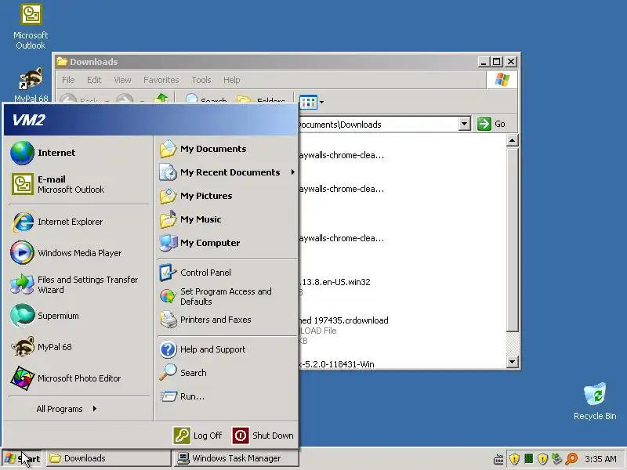This screenshot has height=470, width=627.
Task: Launch Windows Media Player
Action: 79,253
